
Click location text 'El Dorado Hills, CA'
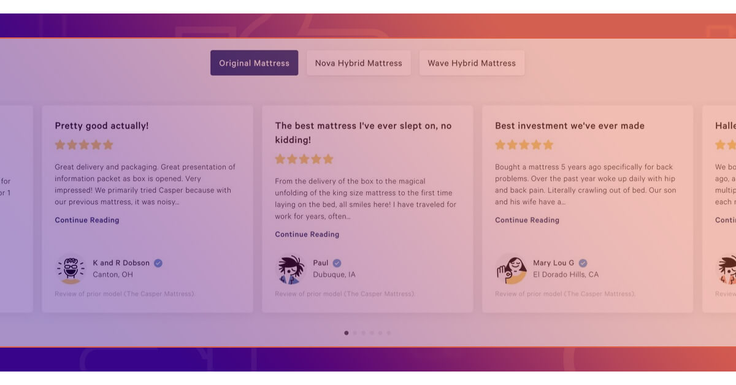(x=566, y=275)
